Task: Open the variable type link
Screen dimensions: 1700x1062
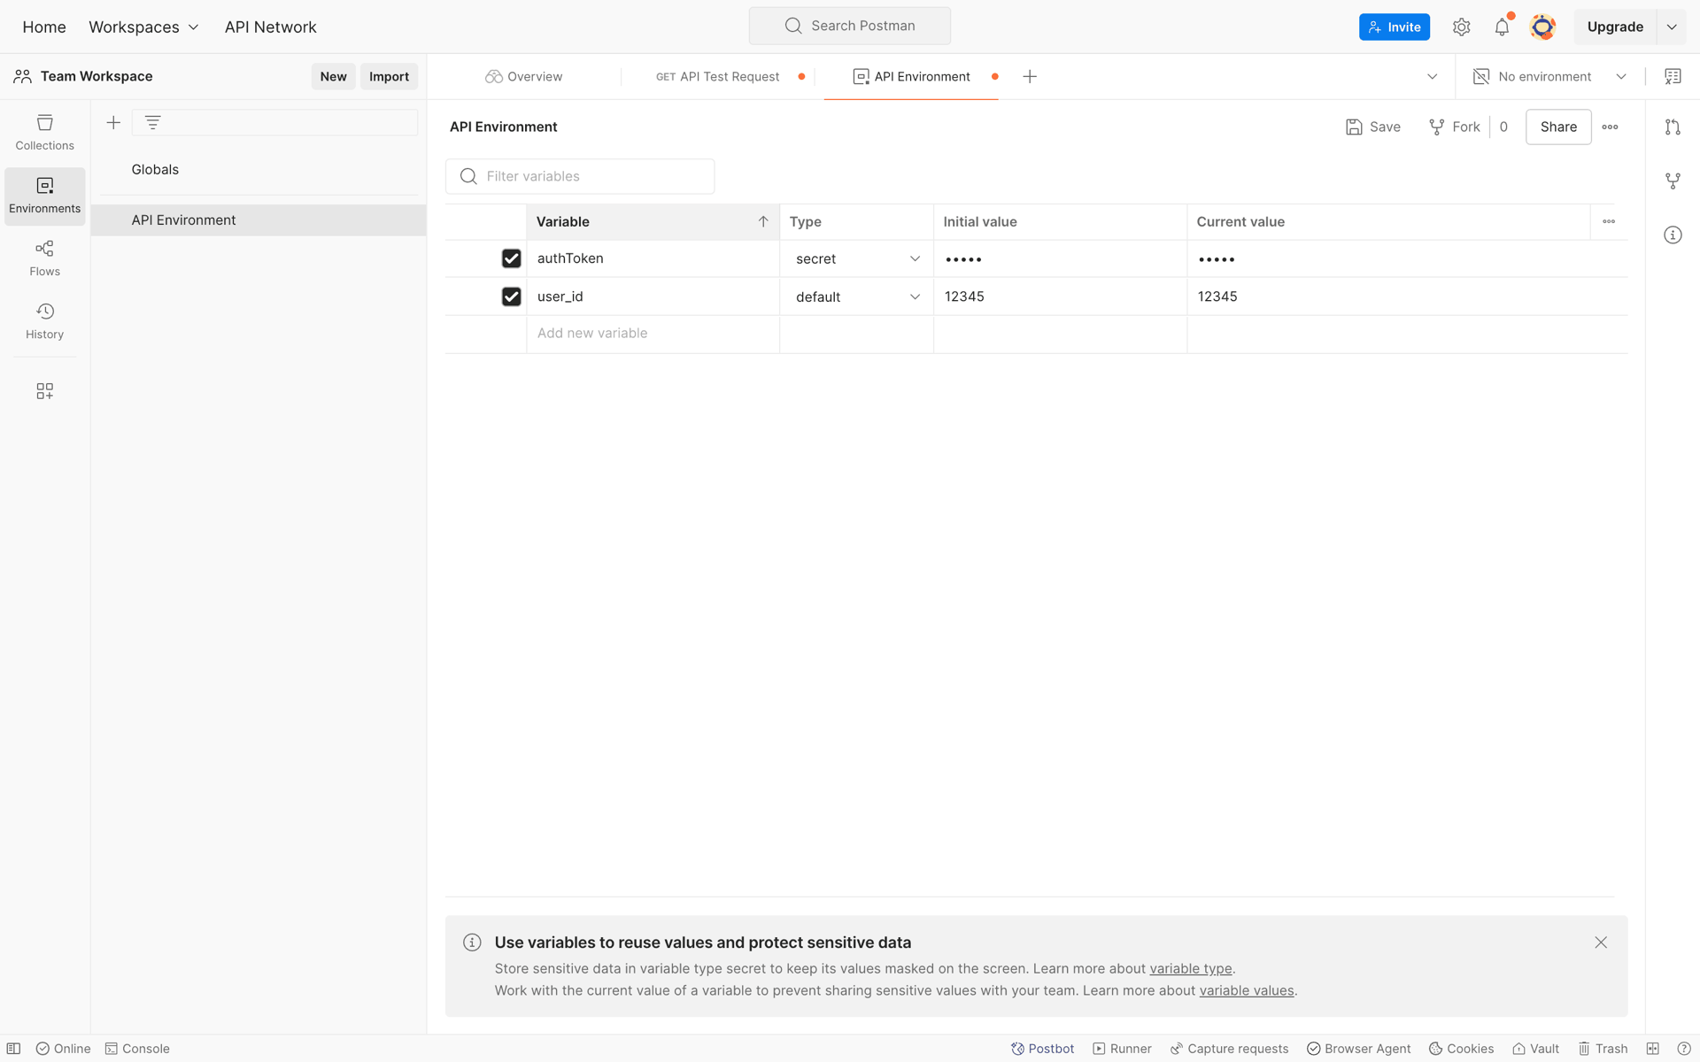Action: (x=1190, y=968)
